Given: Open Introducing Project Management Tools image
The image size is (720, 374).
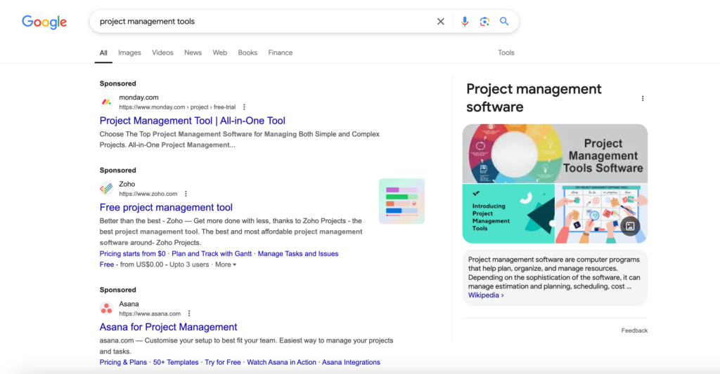Looking at the screenshot, I should click(x=508, y=213).
